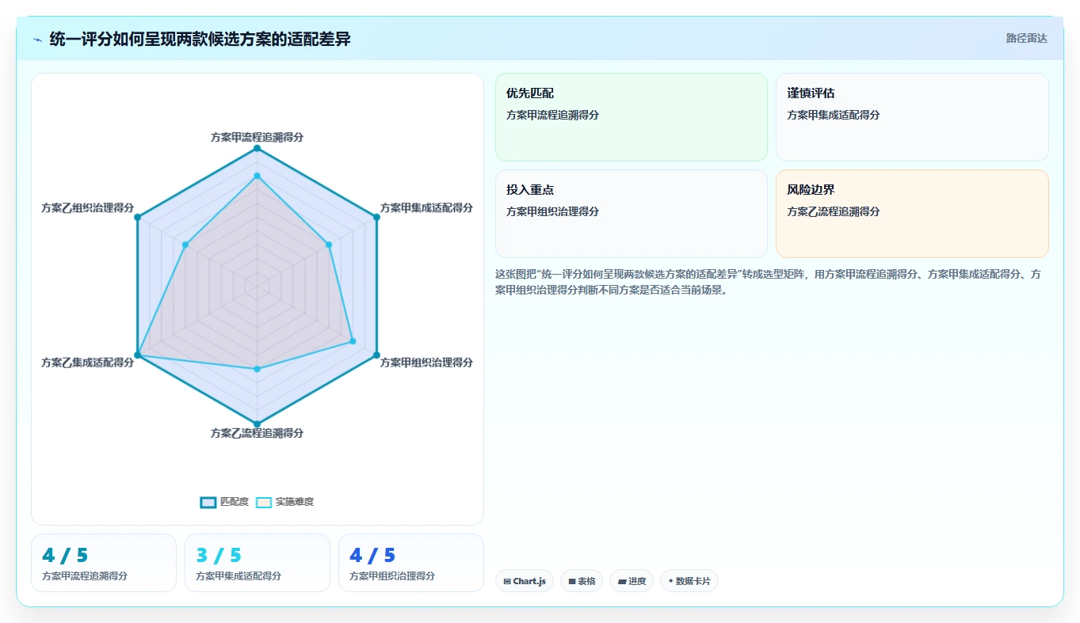Open the Chart.js chip
Screen dimensions: 1080x623
click(x=524, y=581)
